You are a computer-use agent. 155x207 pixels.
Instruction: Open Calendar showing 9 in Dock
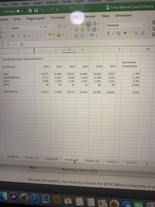pyautogui.click(x=68, y=201)
